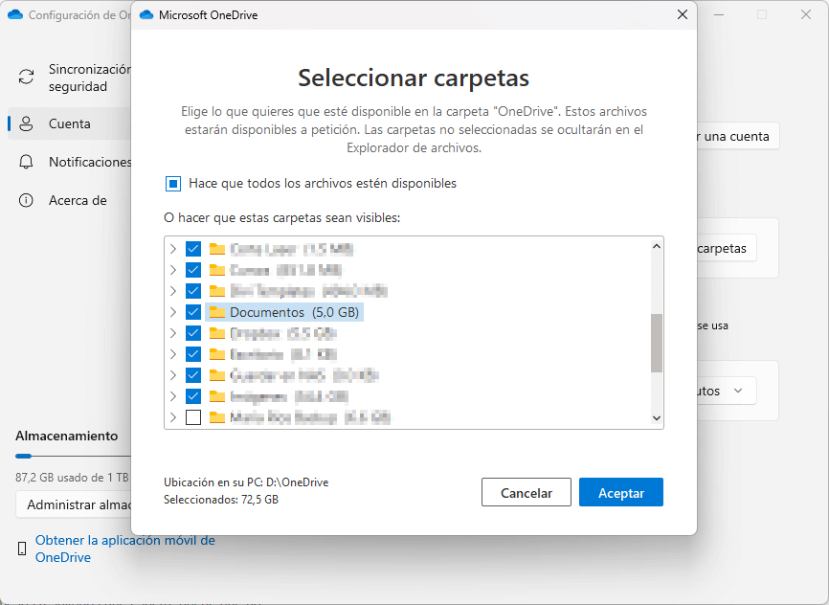Check the only unchecked folder checkbox
The height and width of the screenshot is (605, 829).
coord(193,417)
